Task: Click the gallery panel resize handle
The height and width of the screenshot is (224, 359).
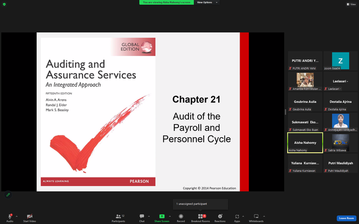Action: [286, 112]
